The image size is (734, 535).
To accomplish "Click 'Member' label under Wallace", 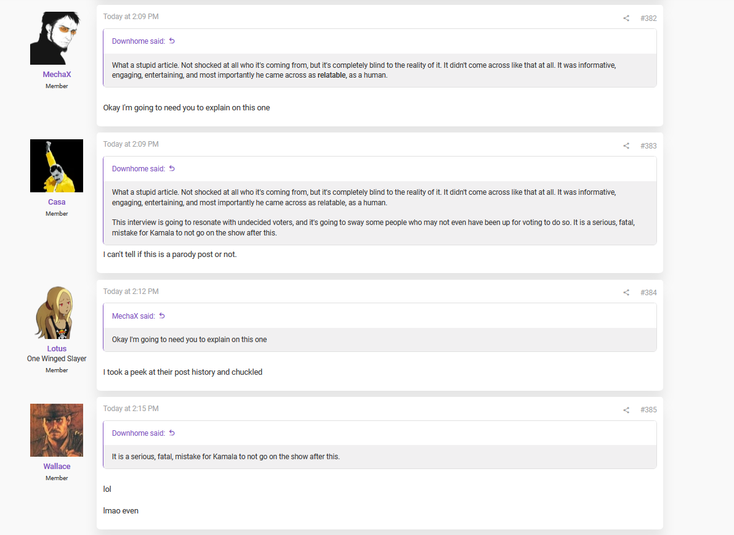I will click(57, 478).
